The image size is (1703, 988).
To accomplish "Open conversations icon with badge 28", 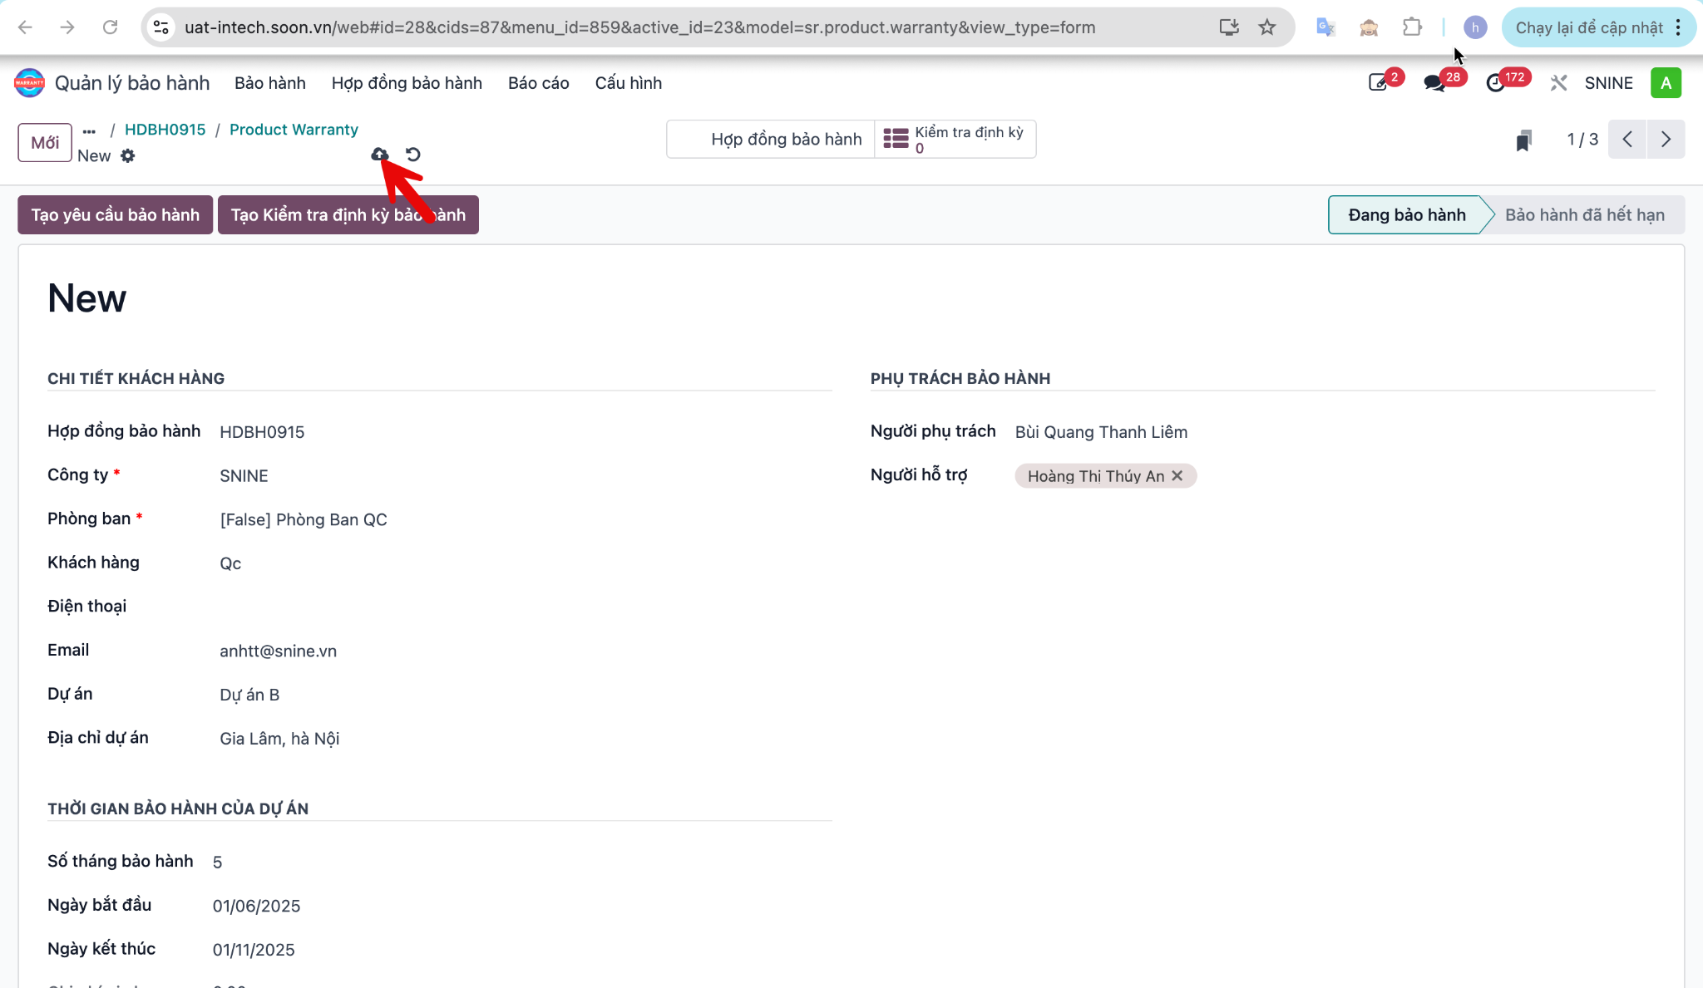I will point(1434,83).
